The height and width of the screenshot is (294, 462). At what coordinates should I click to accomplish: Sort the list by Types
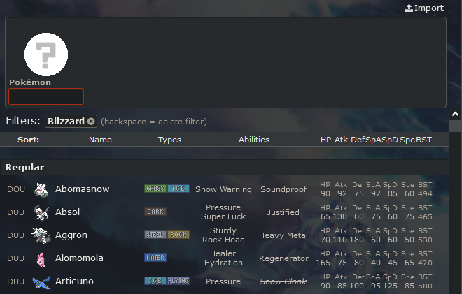(169, 140)
